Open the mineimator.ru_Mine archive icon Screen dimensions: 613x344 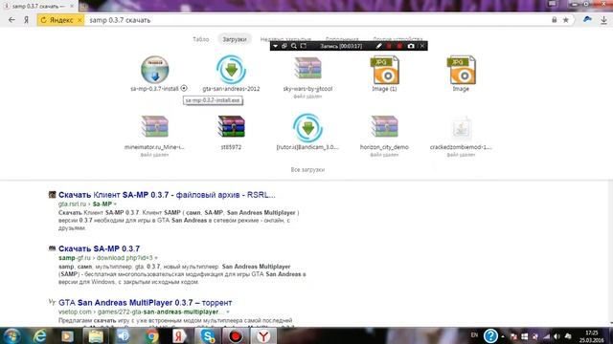coord(155,127)
